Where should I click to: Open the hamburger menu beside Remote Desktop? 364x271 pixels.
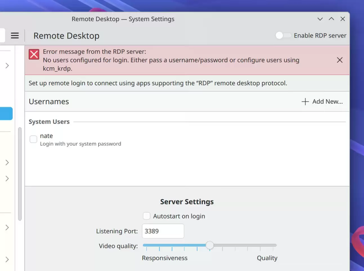15,35
